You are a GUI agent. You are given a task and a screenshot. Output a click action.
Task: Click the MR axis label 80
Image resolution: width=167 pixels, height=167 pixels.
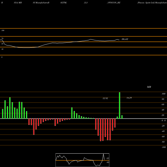click(x=163, y=99)
